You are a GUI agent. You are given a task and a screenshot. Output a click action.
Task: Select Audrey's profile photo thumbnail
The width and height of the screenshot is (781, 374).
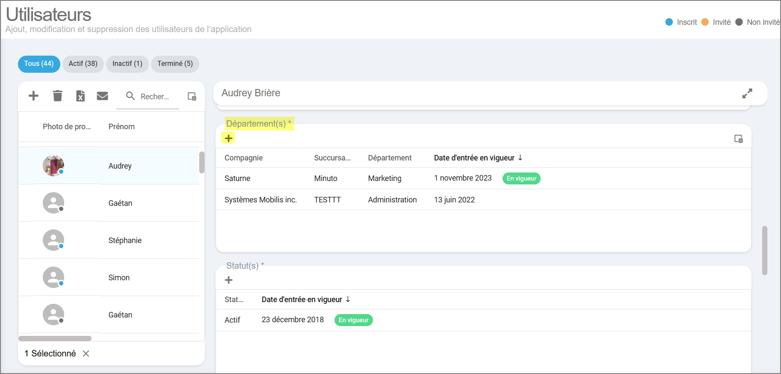click(x=53, y=166)
